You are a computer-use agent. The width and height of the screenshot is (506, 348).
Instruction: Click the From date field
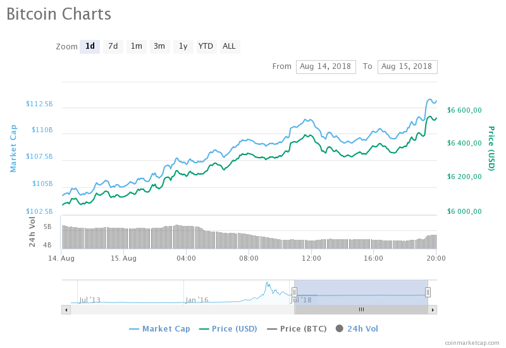326,67
